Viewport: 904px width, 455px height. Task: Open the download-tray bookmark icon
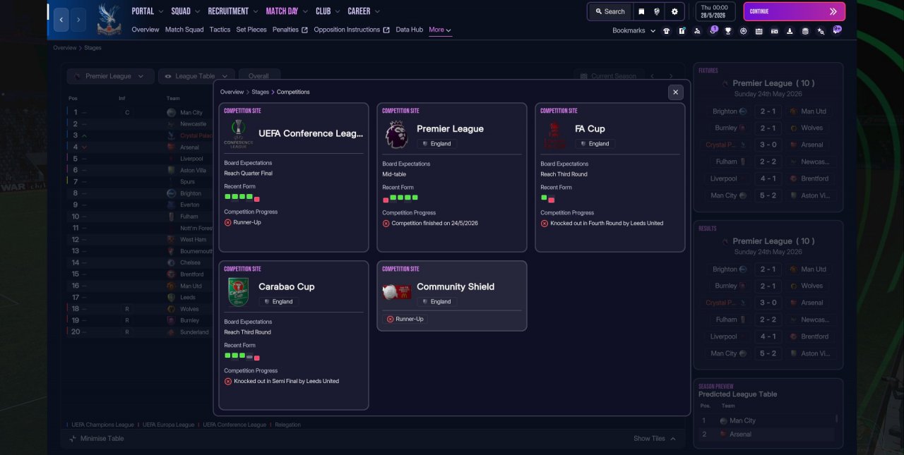790,31
